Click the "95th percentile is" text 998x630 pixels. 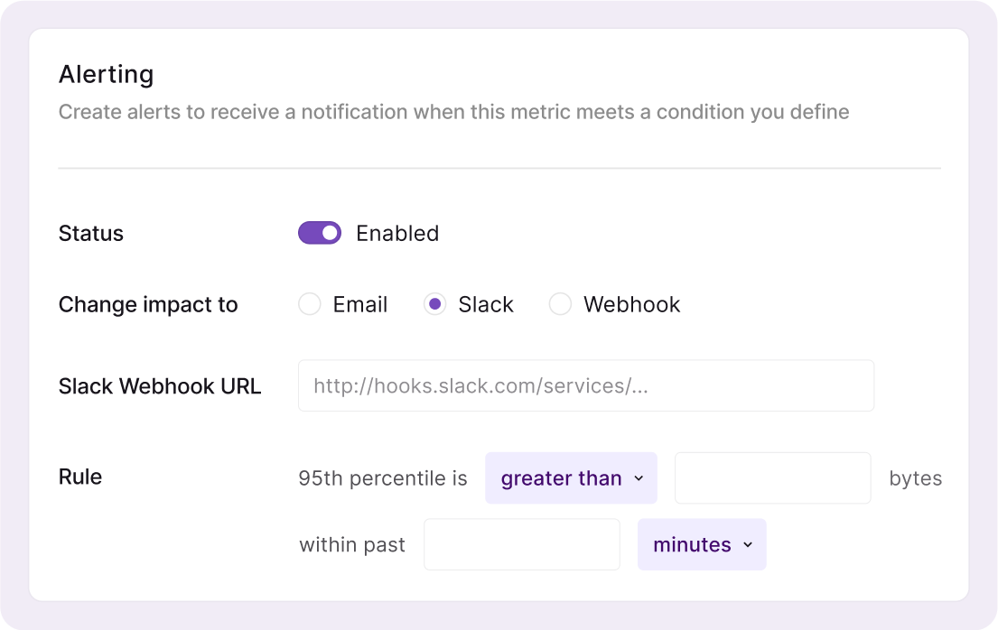[383, 478]
